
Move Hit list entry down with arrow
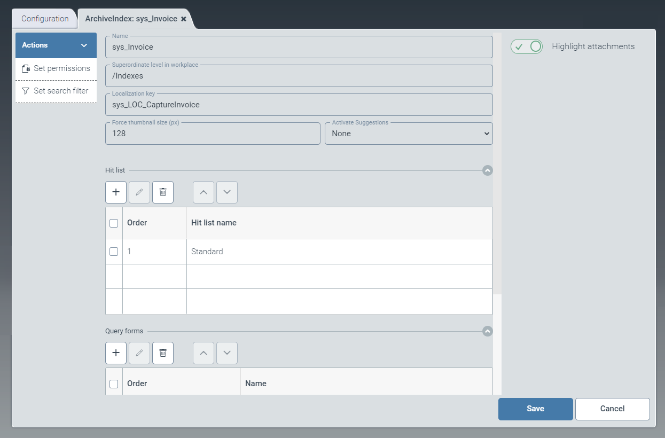tap(227, 192)
